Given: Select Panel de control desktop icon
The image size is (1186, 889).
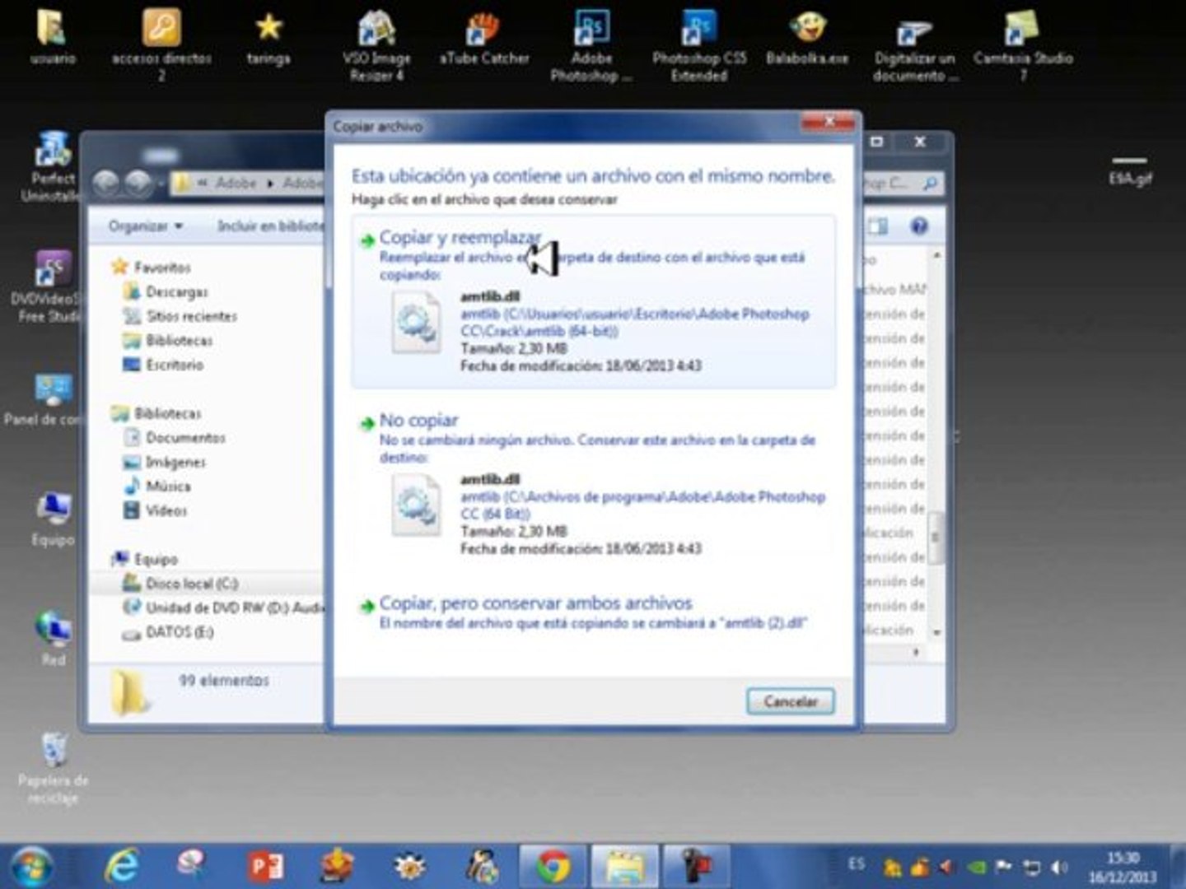Looking at the screenshot, I should coord(44,400).
